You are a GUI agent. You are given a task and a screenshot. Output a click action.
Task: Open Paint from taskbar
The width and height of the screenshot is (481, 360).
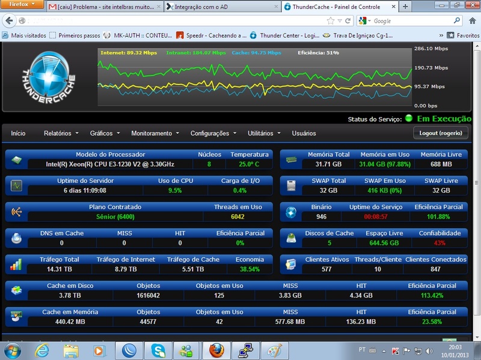(x=274, y=351)
